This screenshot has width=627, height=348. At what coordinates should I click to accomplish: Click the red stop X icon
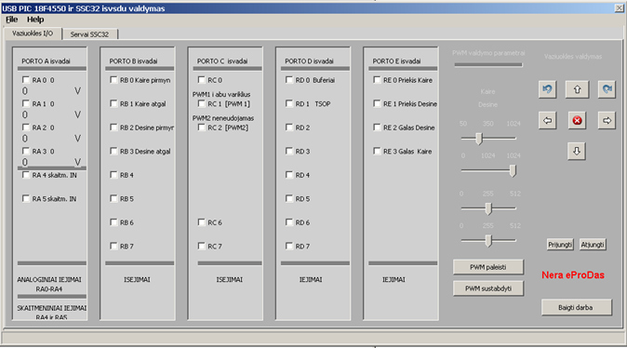tap(577, 120)
